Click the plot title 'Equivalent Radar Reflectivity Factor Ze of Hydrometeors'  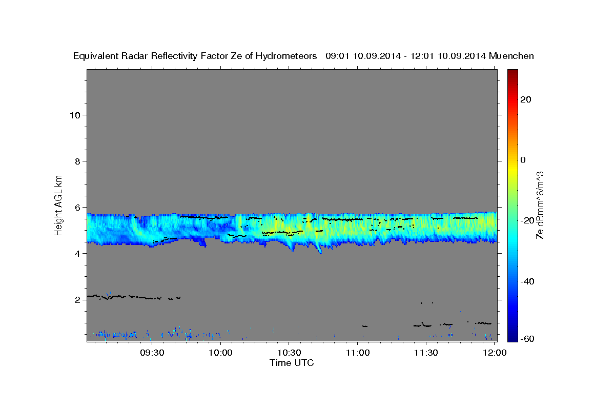point(195,56)
